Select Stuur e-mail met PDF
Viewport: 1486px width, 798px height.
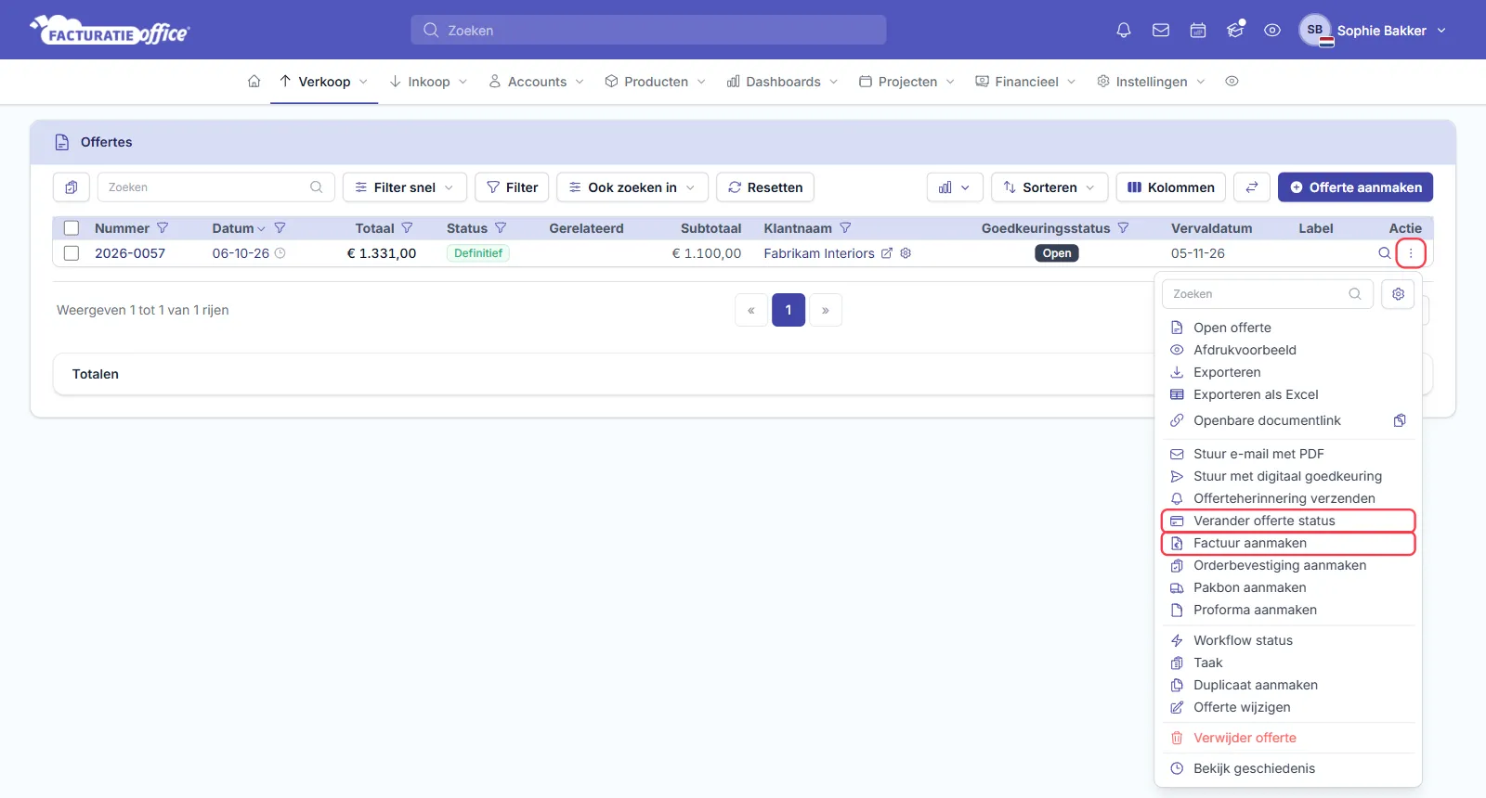(1288, 454)
